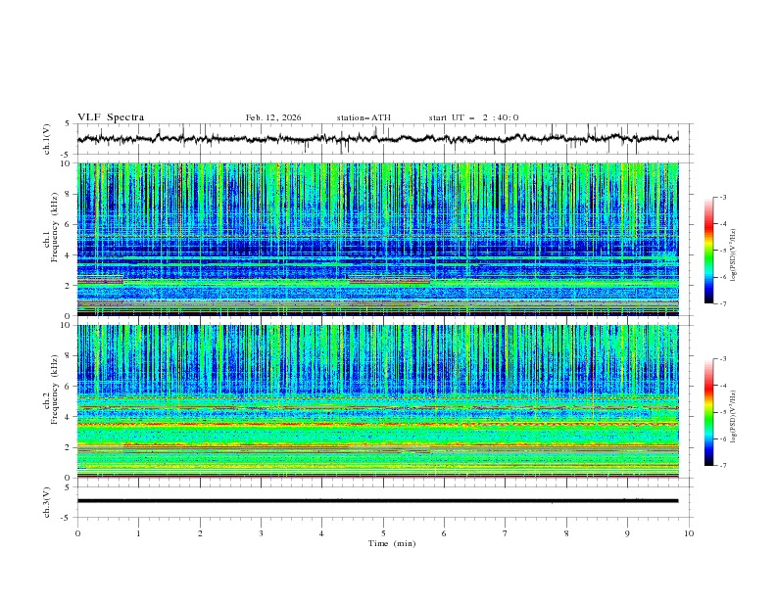Click the station=ATH label

coord(364,117)
